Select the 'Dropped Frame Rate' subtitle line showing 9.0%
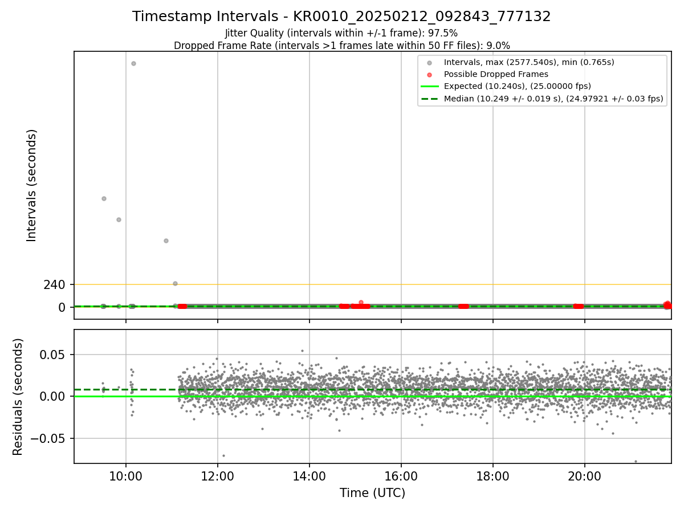Viewport: 684px width, 513px height. click(341, 46)
